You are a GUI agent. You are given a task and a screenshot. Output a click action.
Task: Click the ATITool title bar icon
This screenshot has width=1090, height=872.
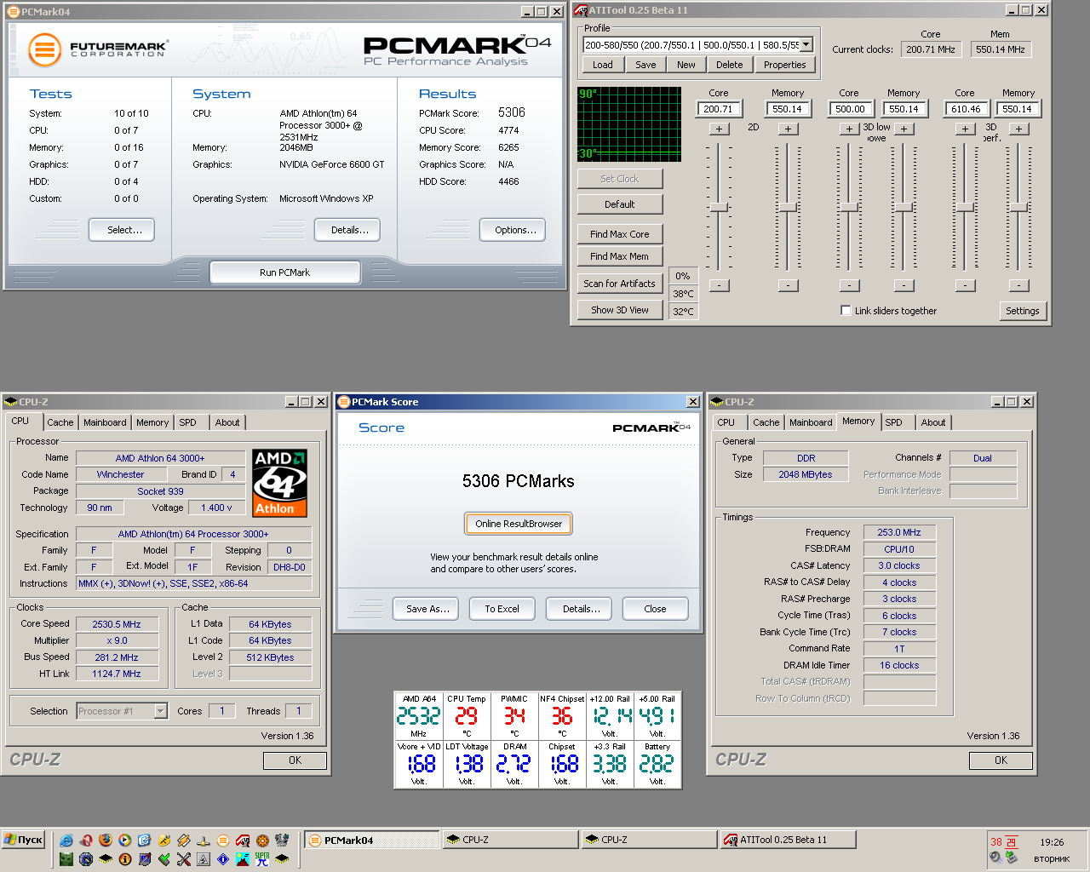pyautogui.click(x=580, y=10)
